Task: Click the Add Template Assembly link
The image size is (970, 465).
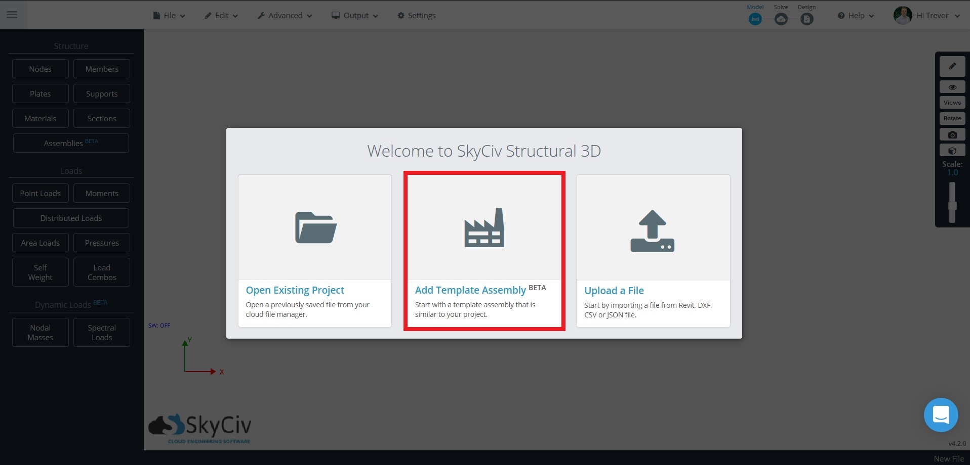Action: coord(470,290)
